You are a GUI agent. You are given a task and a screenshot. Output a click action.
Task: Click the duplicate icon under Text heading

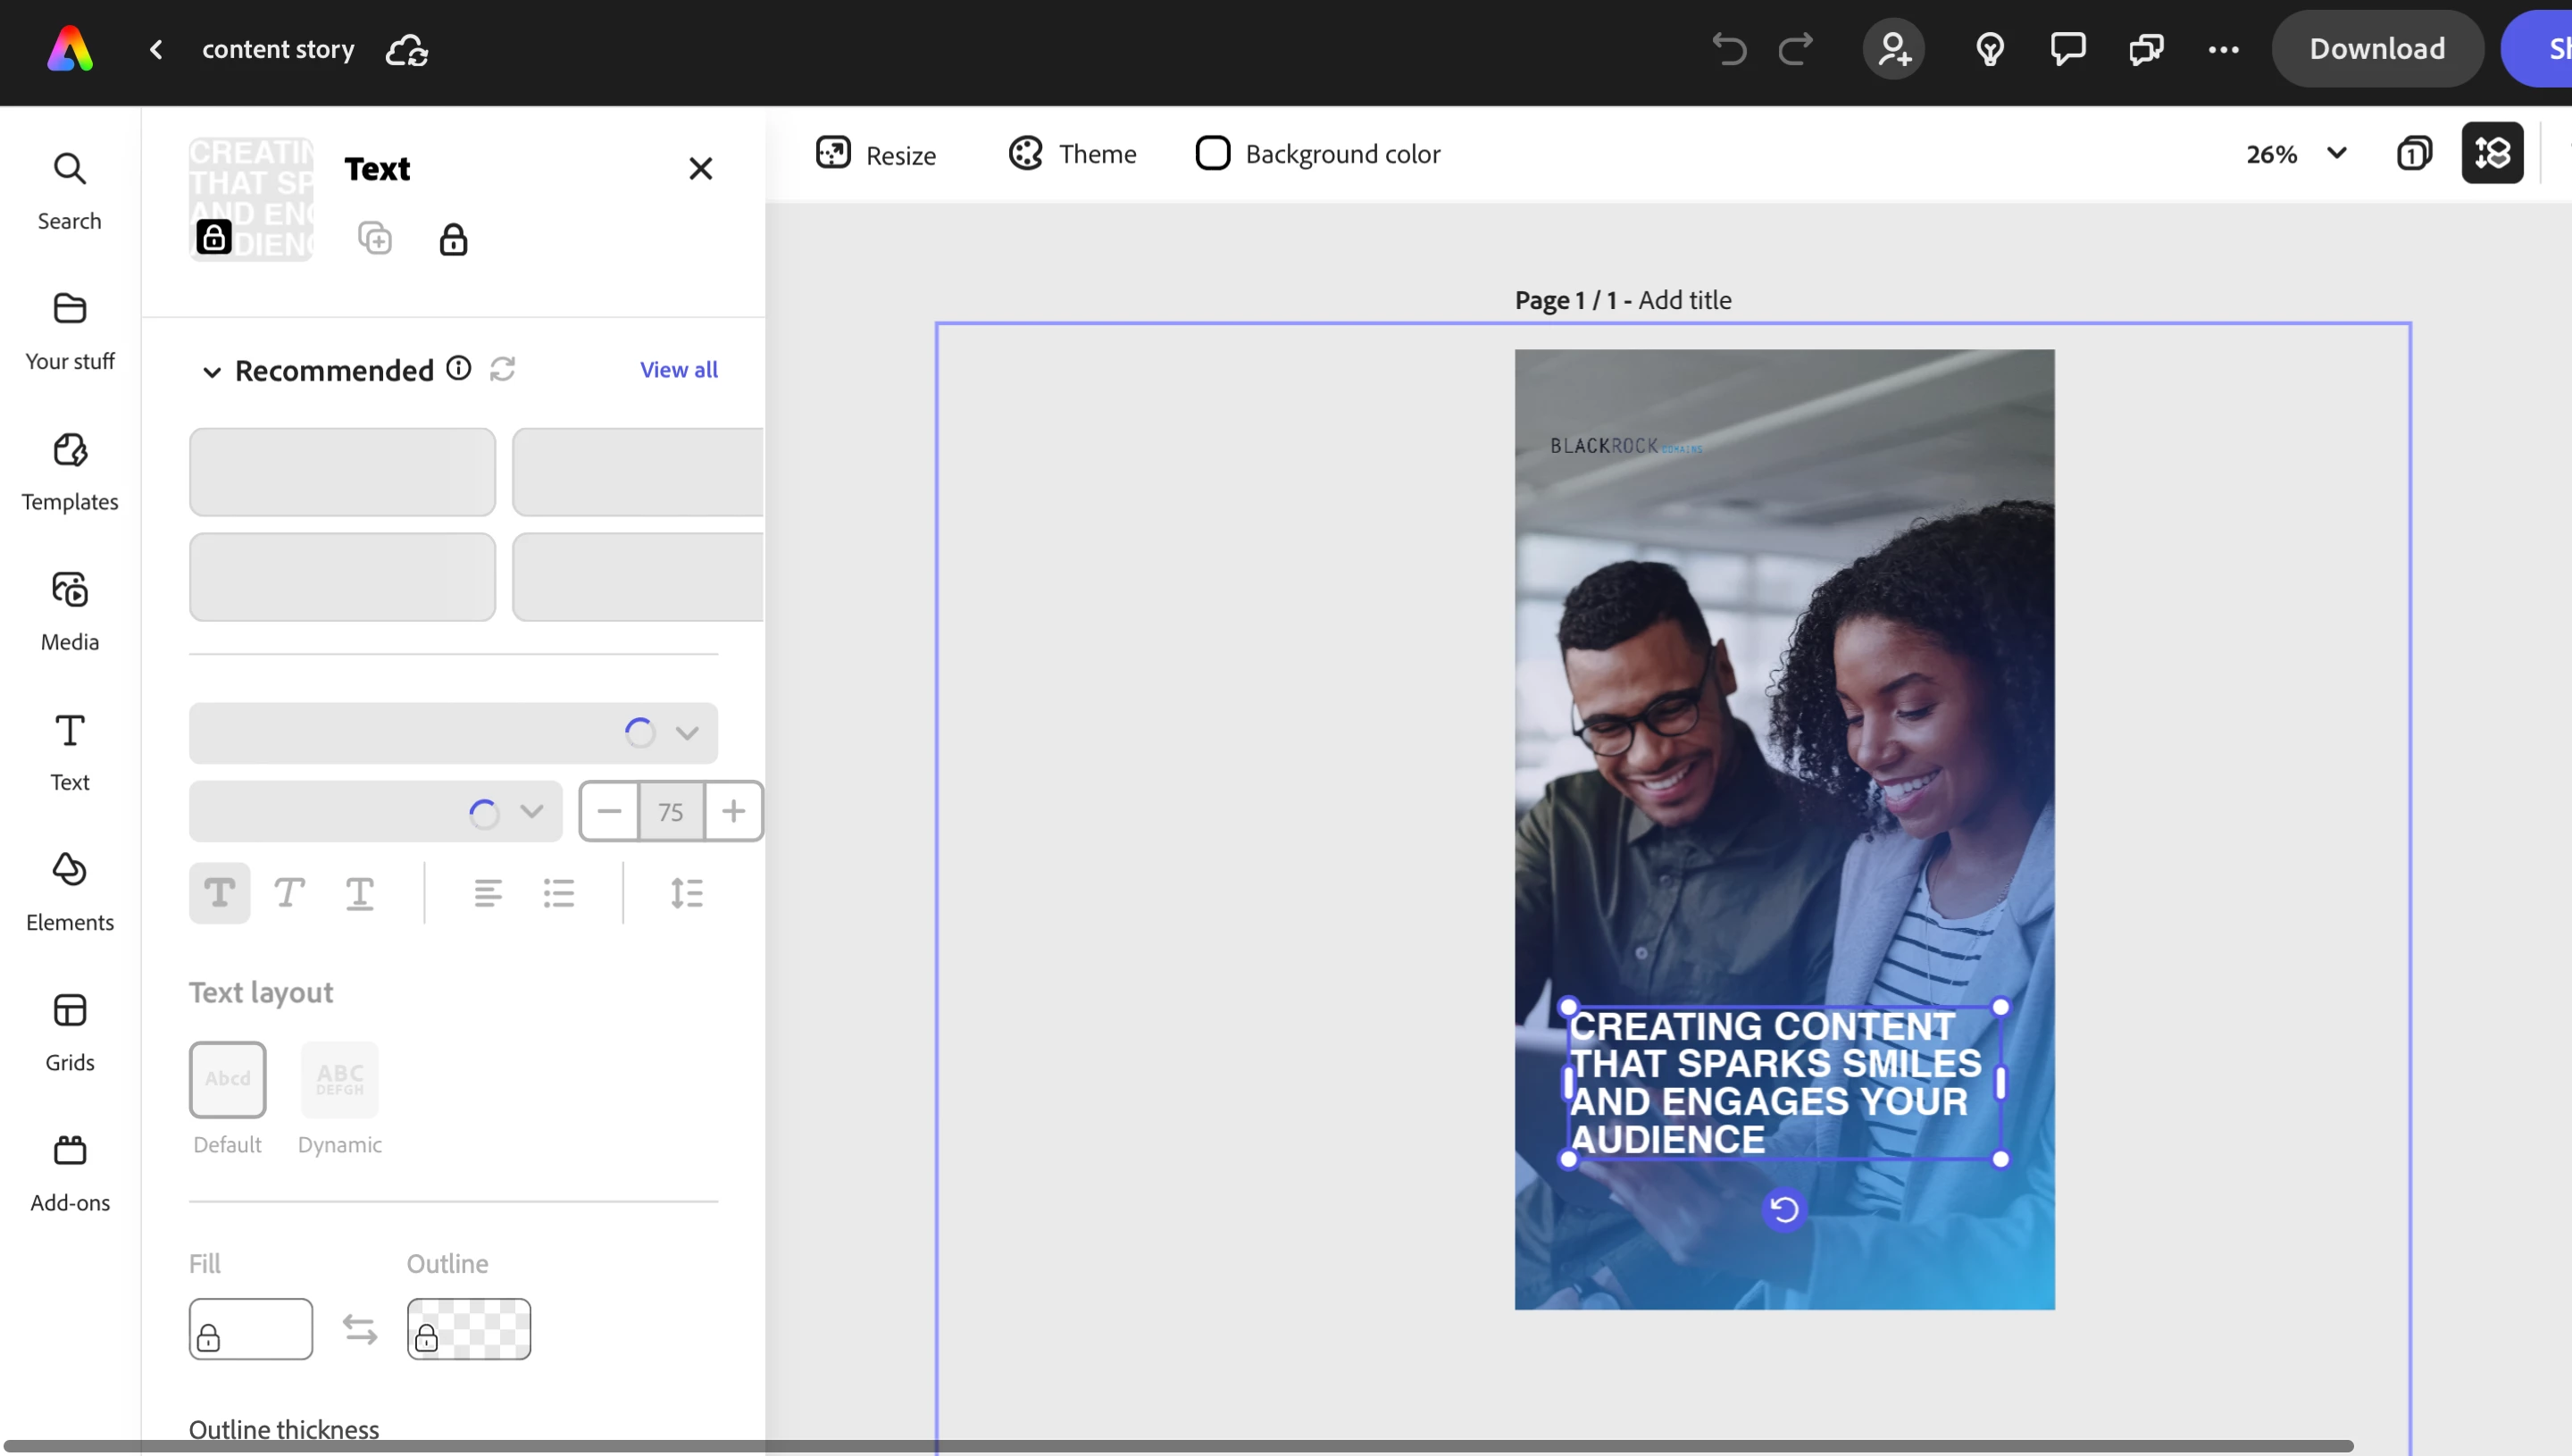coord(375,239)
